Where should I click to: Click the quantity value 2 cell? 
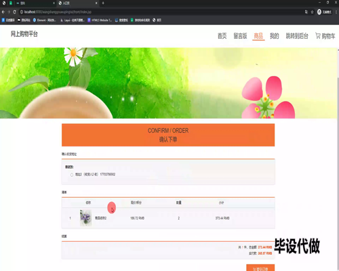point(179,218)
